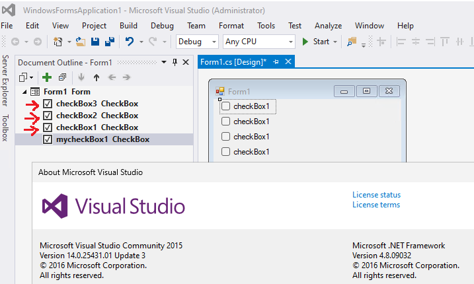Pin the Document Outline panel
Screen dimensions: 474x284
pyautogui.click(x=175, y=62)
